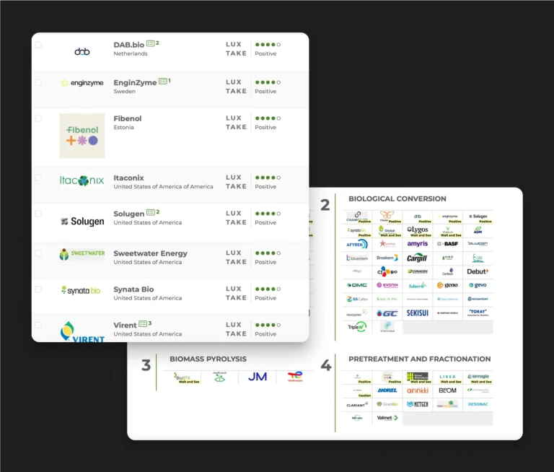Click the Valmet logo tile
The image size is (554, 472).
(x=387, y=417)
